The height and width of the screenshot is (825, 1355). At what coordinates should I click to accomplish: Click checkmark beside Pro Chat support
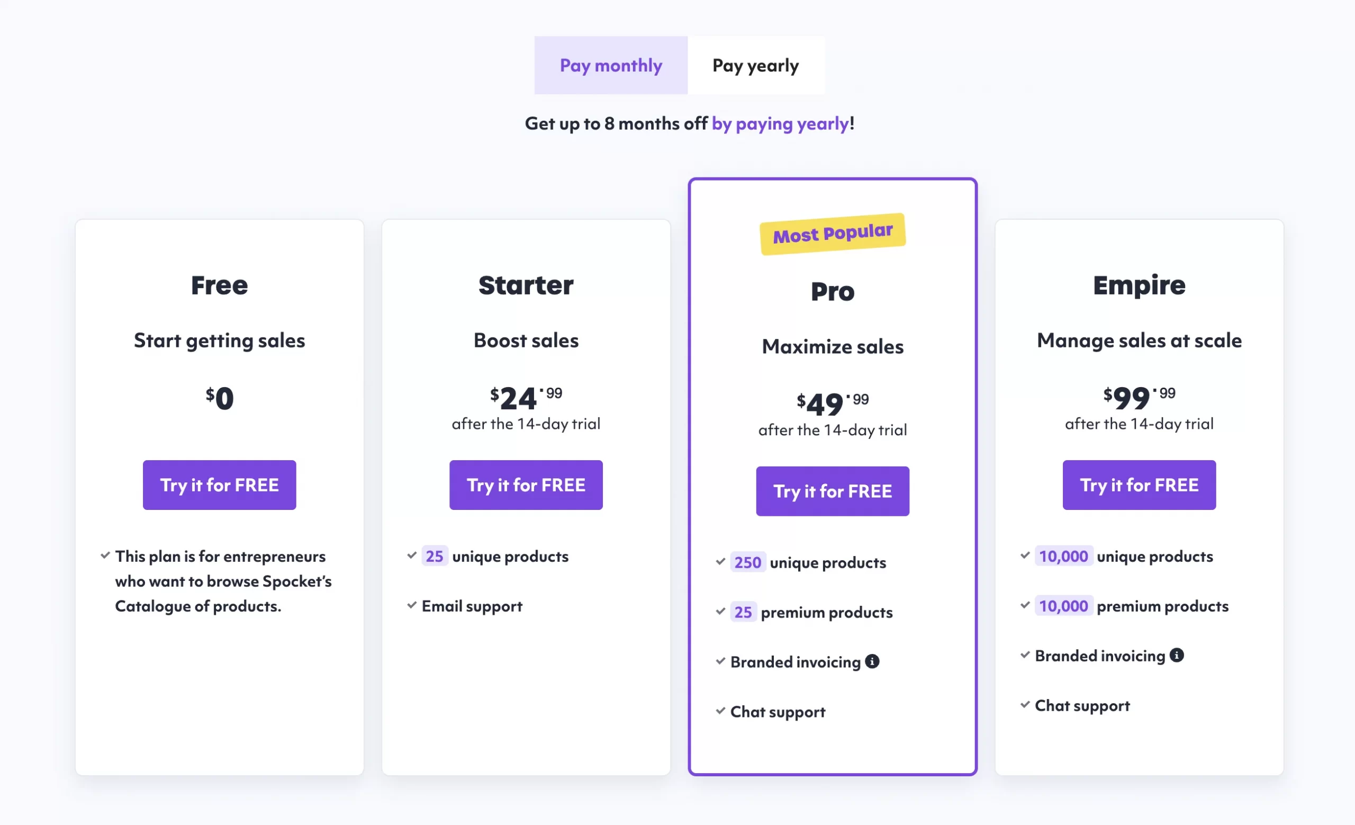click(720, 711)
